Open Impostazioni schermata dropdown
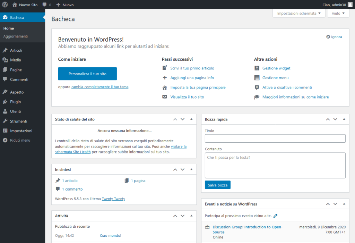355x243 pixels. coord(299,14)
